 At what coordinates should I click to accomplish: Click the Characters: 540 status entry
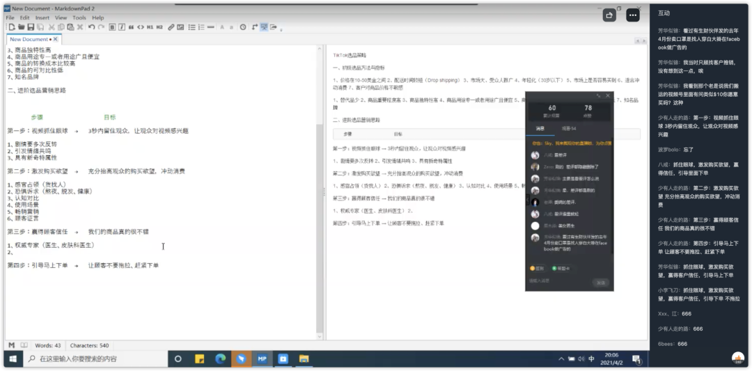point(89,345)
